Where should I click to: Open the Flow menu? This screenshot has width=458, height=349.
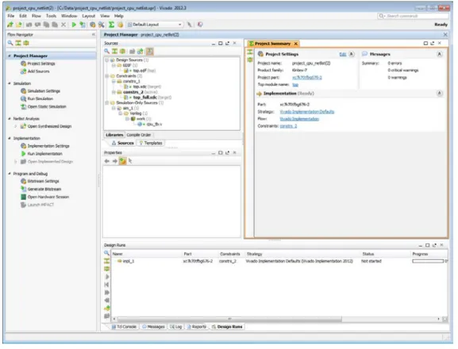37,16
